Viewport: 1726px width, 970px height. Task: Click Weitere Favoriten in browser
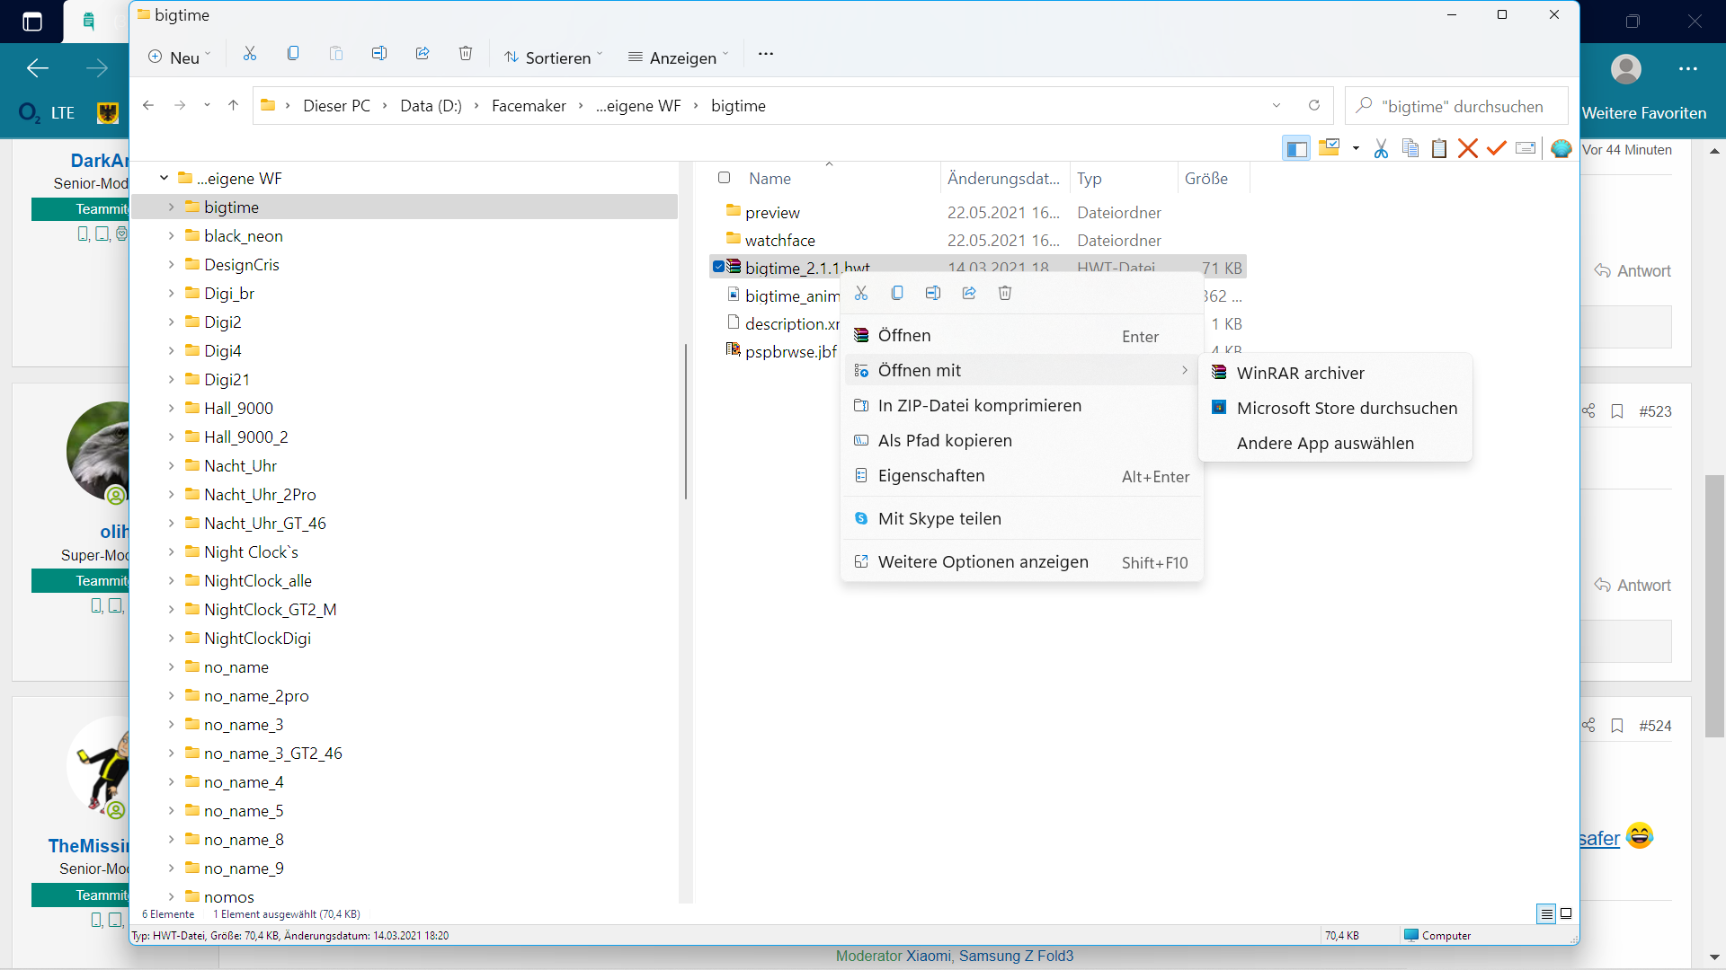(1643, 112)
